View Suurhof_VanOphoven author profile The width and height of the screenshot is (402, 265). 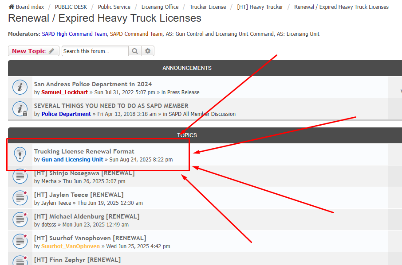[x=71, y=246]
